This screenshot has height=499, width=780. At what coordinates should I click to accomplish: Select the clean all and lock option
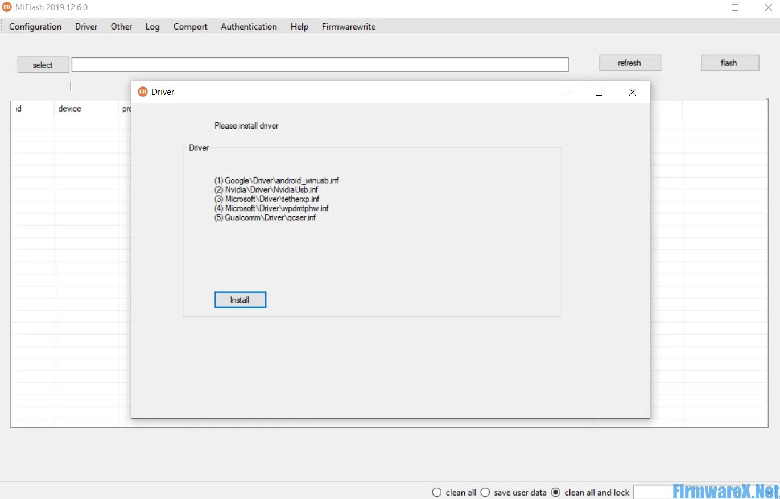pos(590,492)
